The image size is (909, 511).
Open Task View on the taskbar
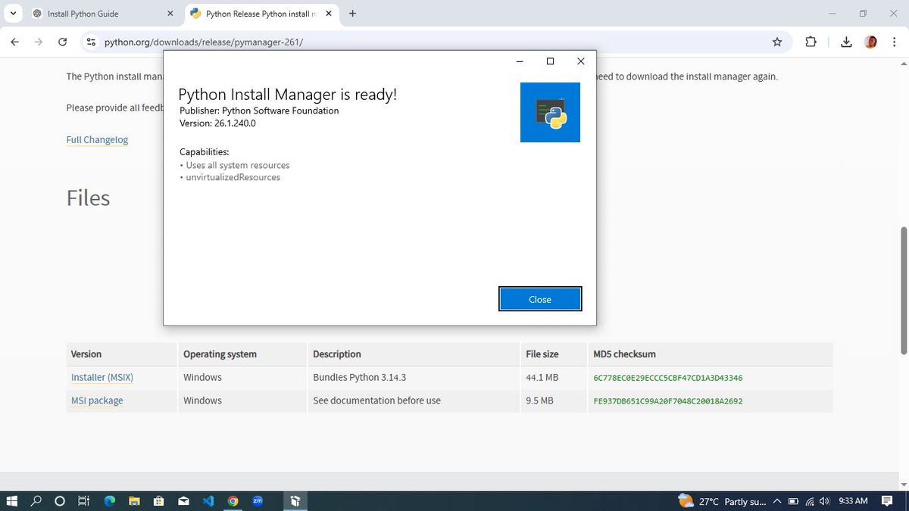click(83, 501)
